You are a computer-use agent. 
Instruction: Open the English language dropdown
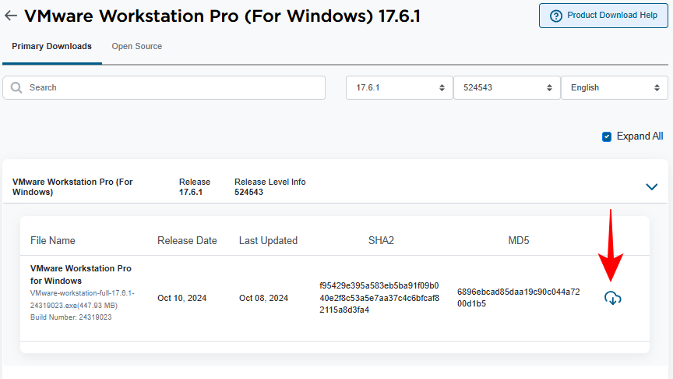coord(614,88)
